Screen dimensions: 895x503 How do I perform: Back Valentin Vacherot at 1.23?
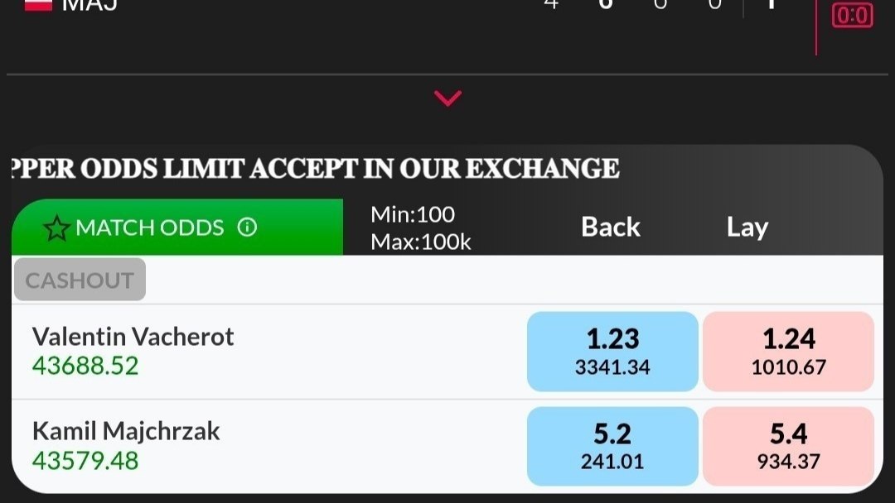pyautogui.click(x=612, y=352)
